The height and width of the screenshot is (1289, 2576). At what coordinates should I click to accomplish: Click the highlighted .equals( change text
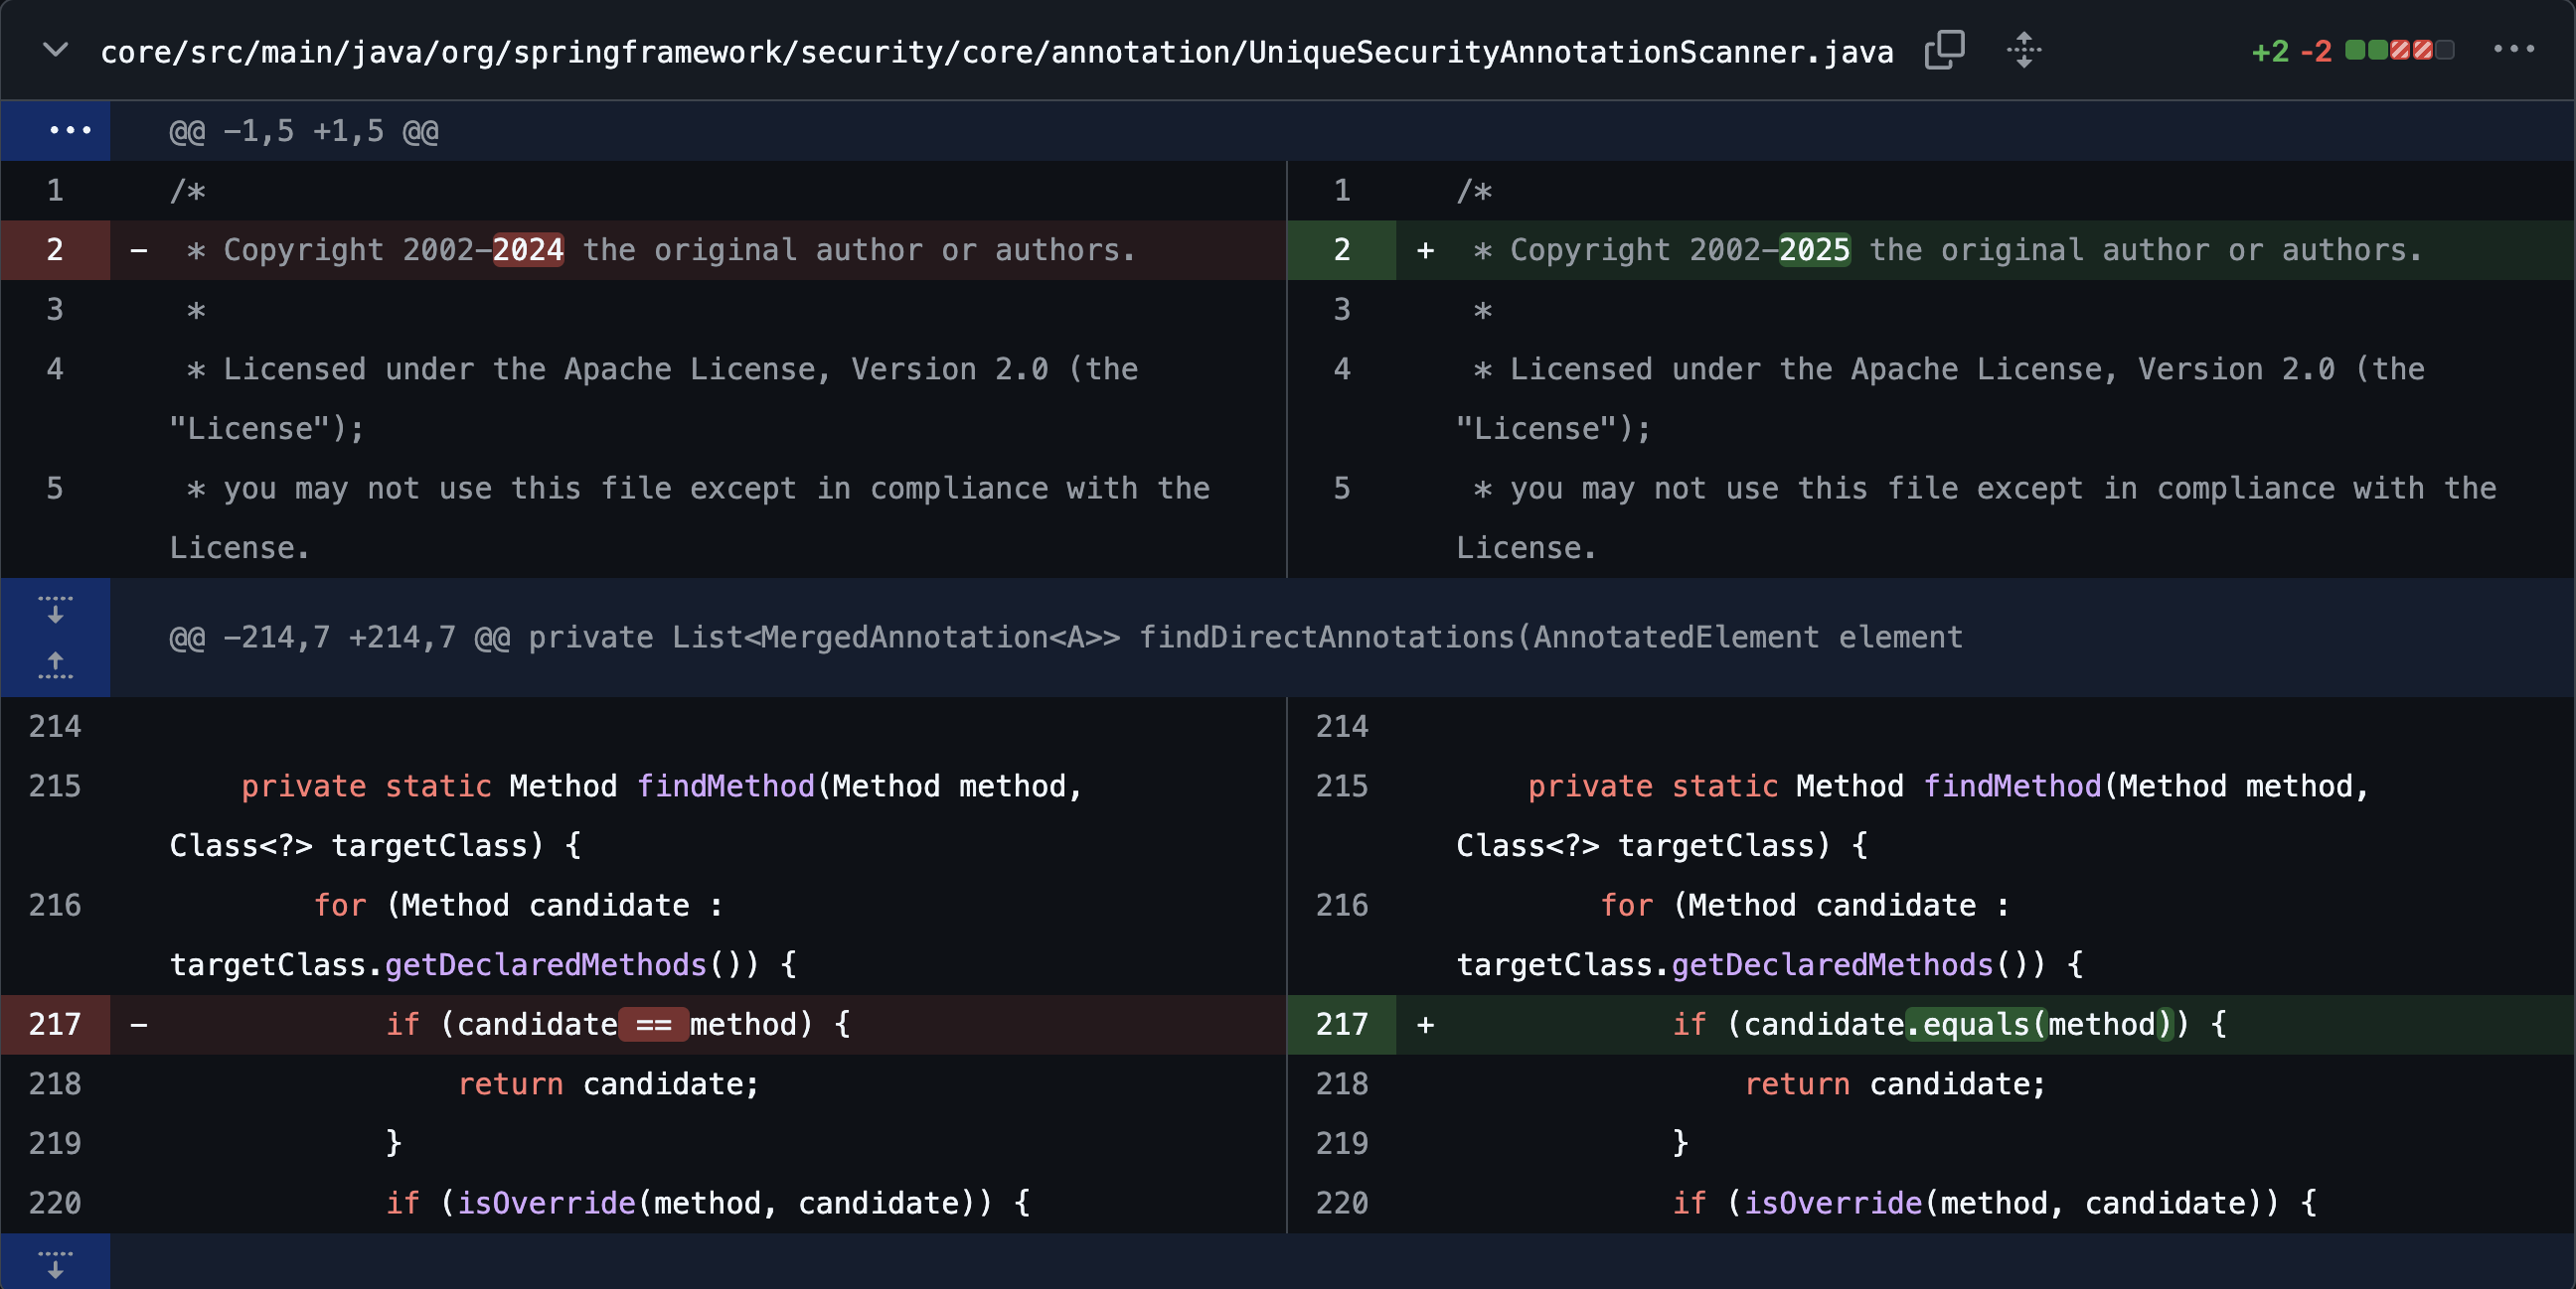point(1976,1024)
